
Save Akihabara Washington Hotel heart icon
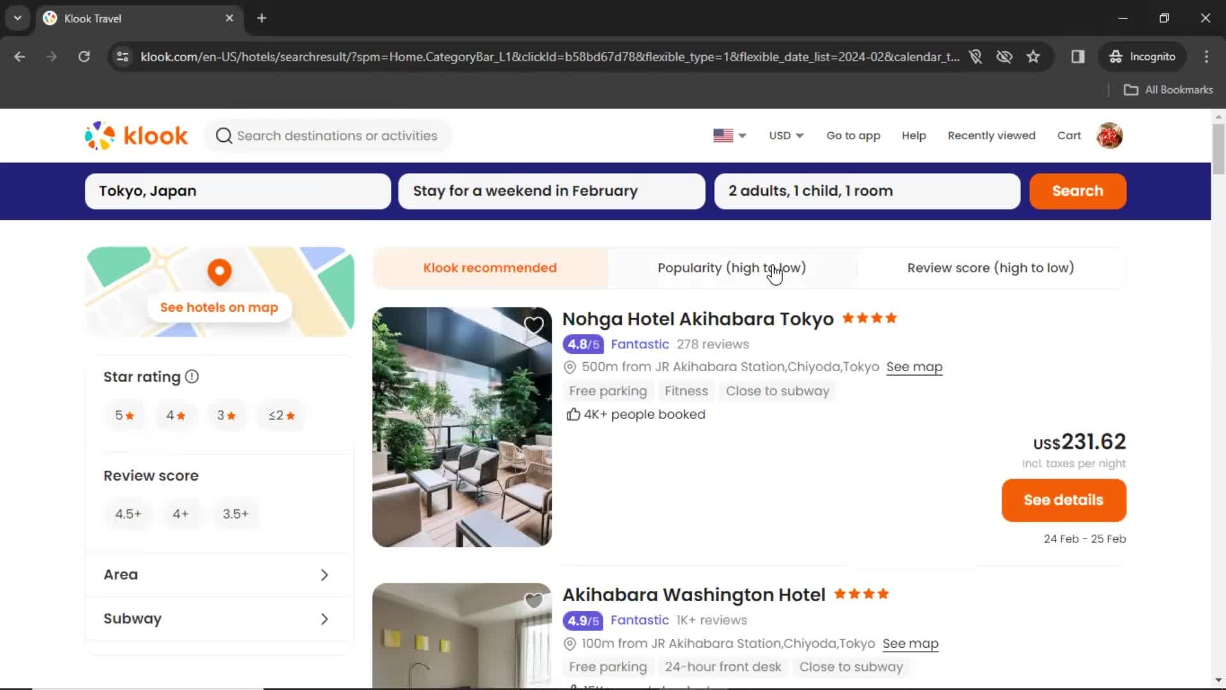tap(534, 601)
